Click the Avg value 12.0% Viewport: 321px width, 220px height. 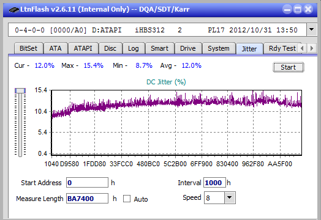point(191,65)
